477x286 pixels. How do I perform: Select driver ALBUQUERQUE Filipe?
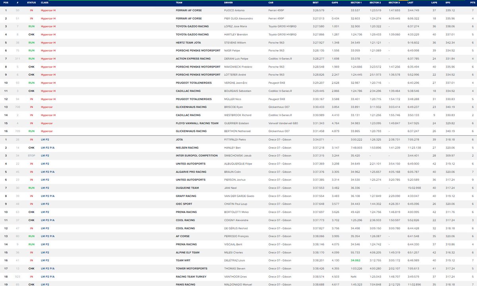click(238, 164)
